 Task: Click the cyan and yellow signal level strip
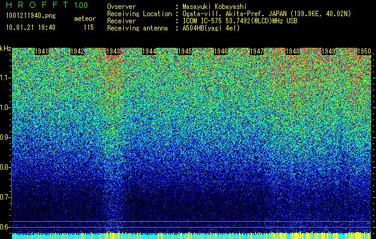[192, 235]
